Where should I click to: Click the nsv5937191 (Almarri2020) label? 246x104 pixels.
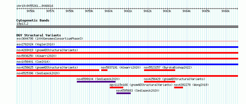[121, 67]
